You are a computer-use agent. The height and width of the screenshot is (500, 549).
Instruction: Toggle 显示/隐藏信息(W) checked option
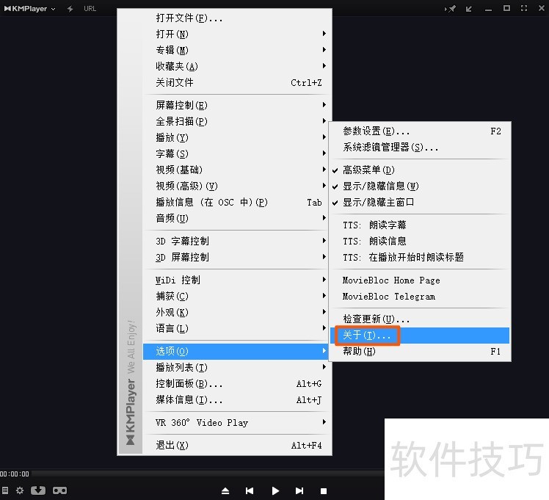click(x=420, y=186)
